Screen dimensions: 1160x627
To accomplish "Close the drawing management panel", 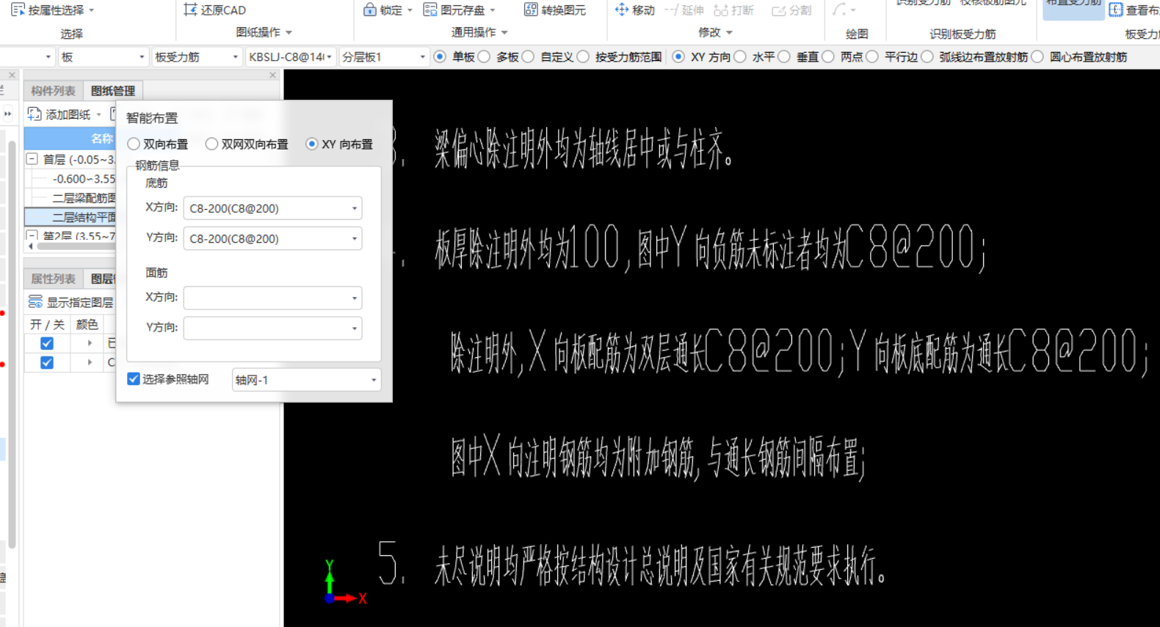I will pyautogui.click(x=273, y=75).
